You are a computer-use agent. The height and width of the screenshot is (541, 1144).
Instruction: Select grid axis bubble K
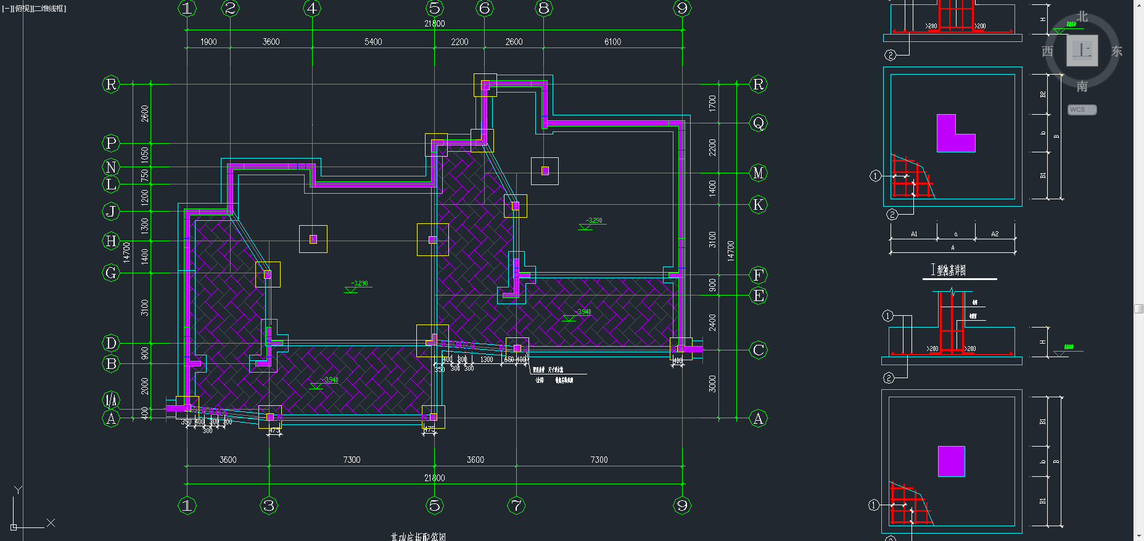pos(759,205)
